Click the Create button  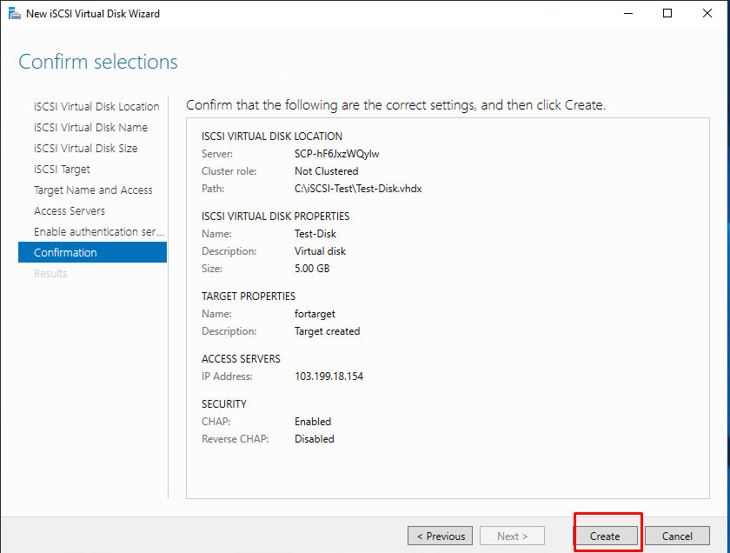click(605, 536)
